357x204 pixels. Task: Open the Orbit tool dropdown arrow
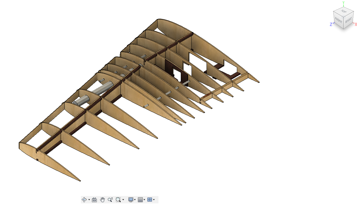tap(89, 200)
